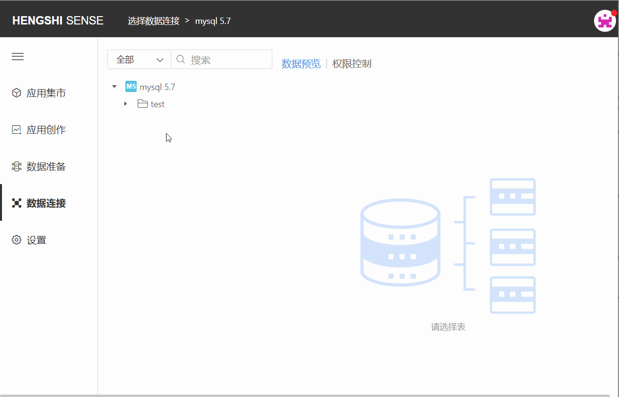619x397 pixels.
Task: Toggle the hamburger sidebar menu
Action: pos(18,57)
